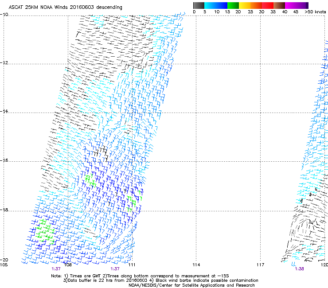Click the green 15-20 knots legend segment
The image size is (328, 288).
(233, 5)
